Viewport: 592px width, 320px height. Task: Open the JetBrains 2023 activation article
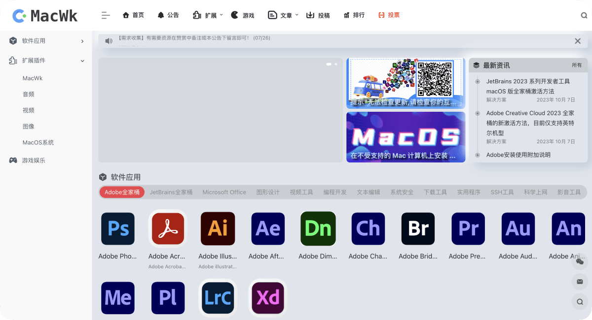pos(528,86)
